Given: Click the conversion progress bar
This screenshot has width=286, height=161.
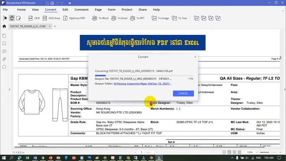Looking at the screenshot, I should coord(144,76).
